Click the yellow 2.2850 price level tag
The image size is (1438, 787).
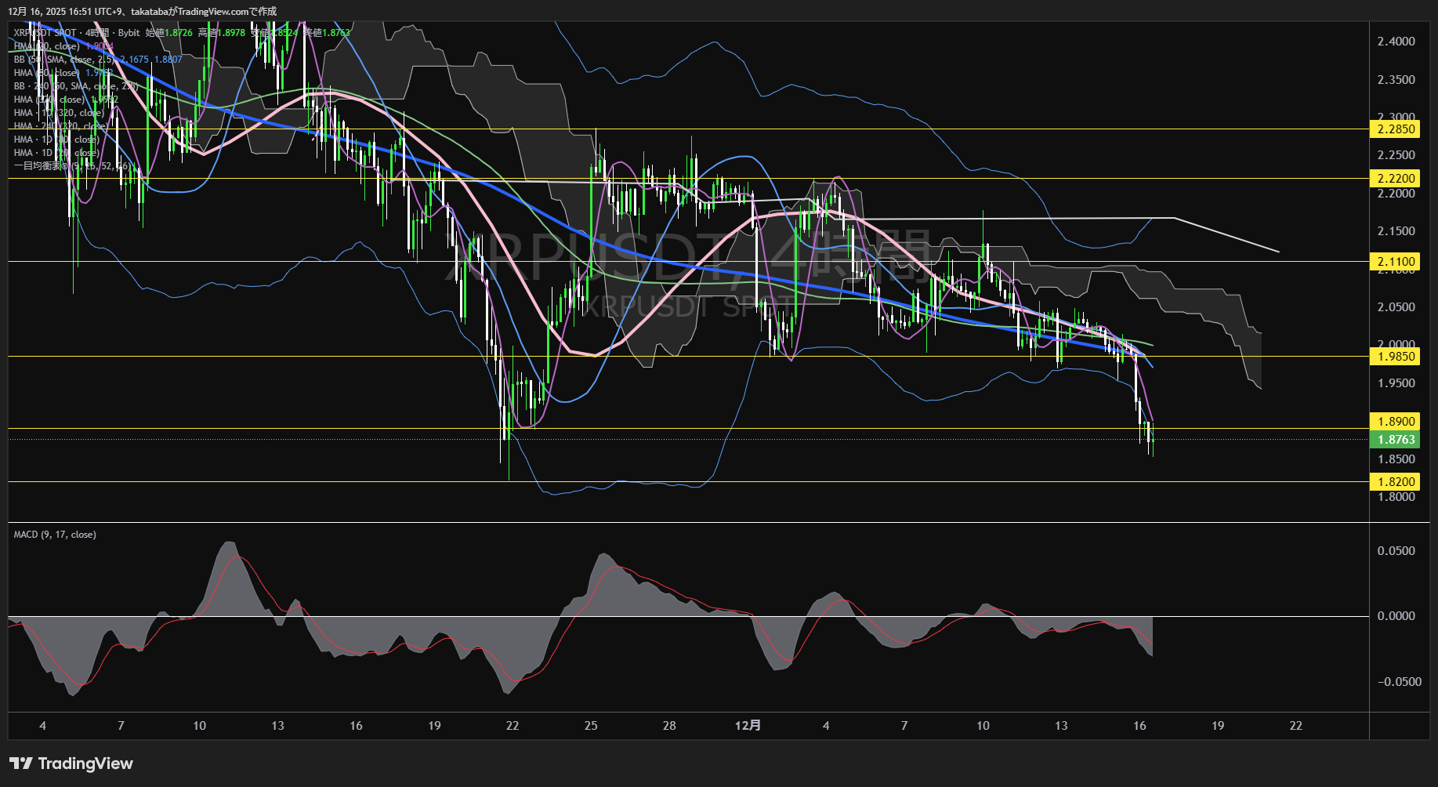[1396, 129]
